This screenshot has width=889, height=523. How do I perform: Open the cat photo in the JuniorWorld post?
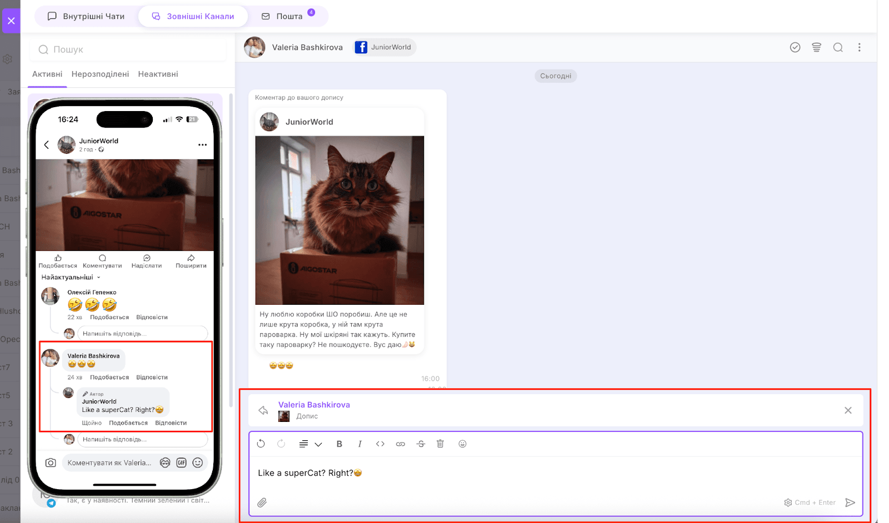pos(339,220)
